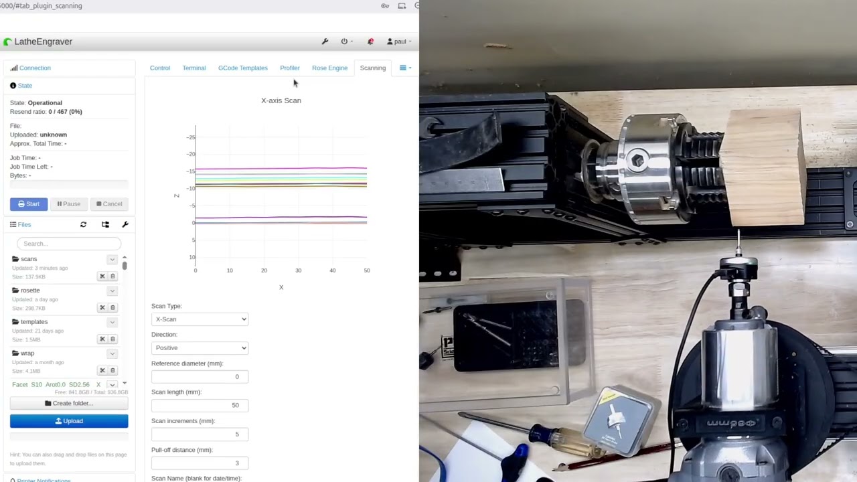Viewport: 857px width, 482px height.
Task: Open the Scan Type X-Scan dropdown
Action: tap(200, 319)
